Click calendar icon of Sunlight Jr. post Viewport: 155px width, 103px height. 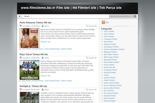click(x=21, y=90)
